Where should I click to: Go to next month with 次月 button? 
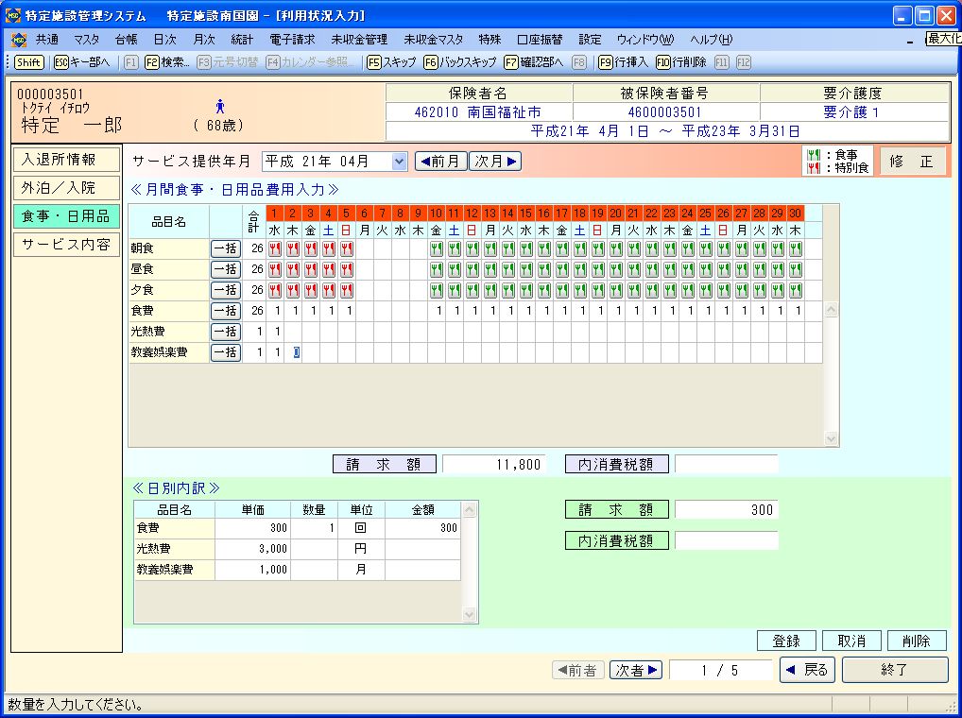click(x=496, y=162)
